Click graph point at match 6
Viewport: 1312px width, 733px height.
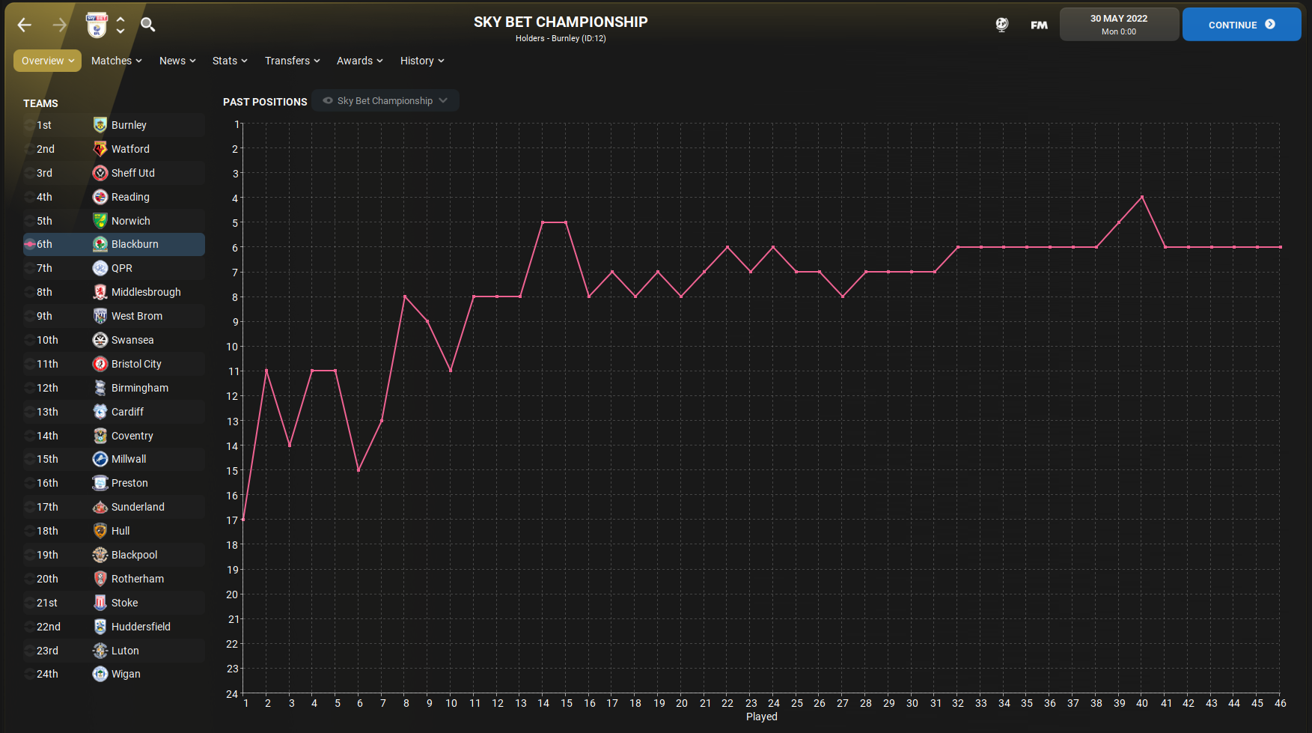point(358,470)
